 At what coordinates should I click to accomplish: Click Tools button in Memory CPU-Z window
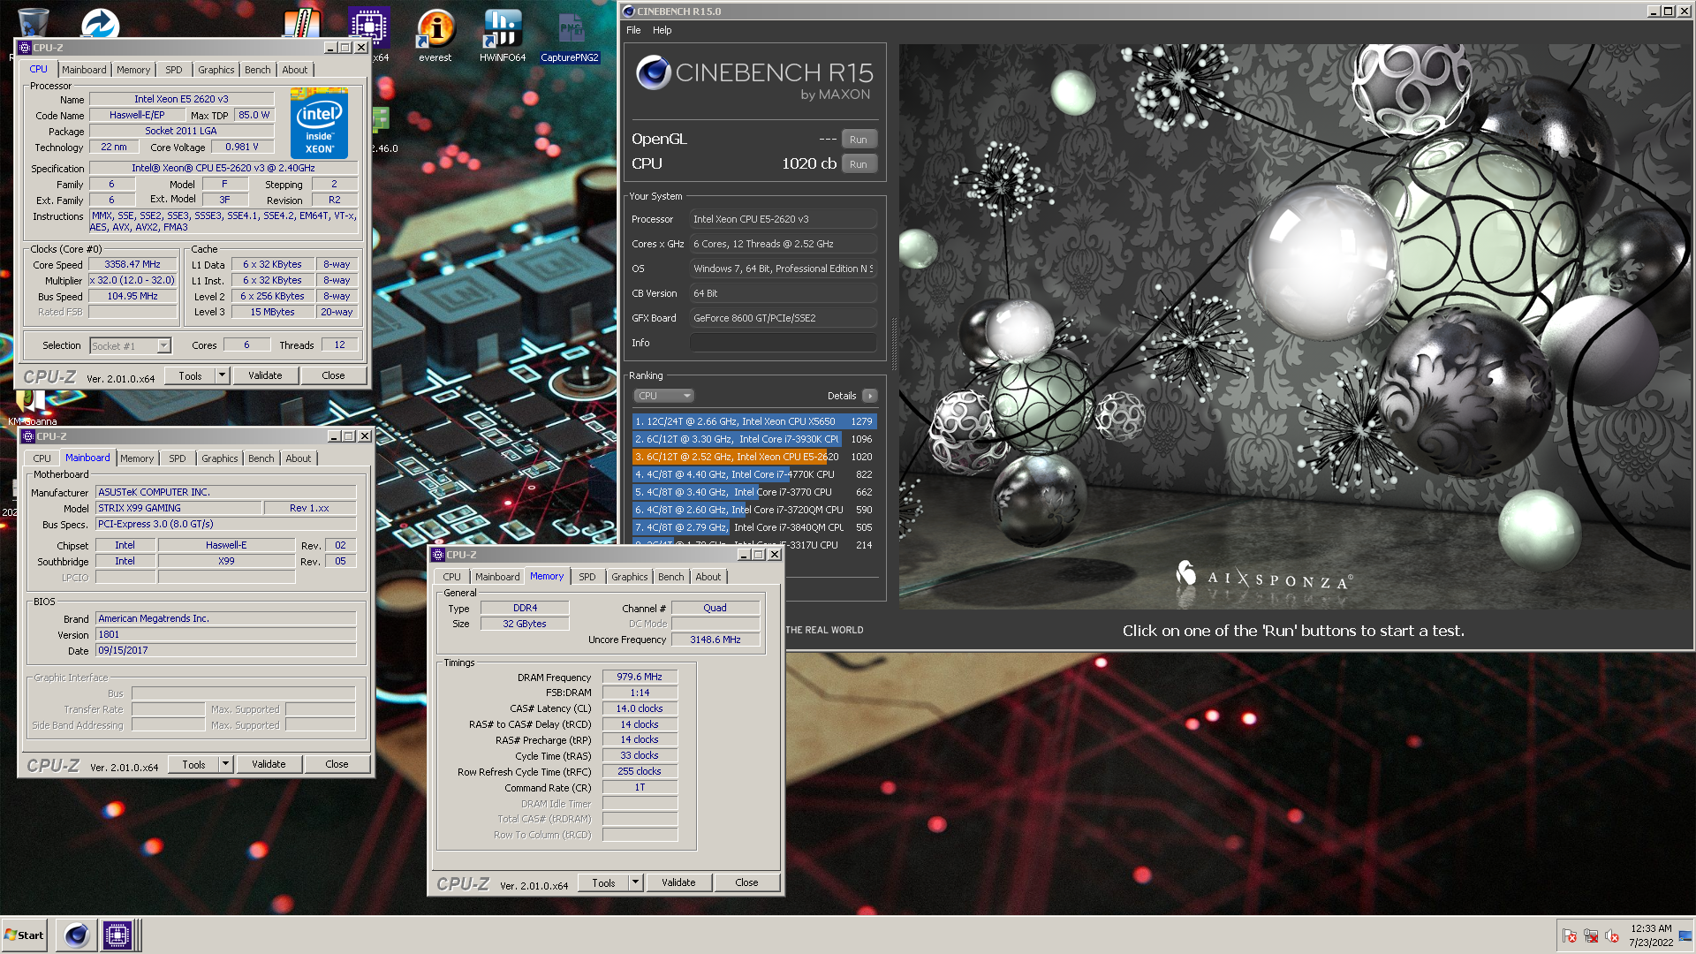[603, 882]
